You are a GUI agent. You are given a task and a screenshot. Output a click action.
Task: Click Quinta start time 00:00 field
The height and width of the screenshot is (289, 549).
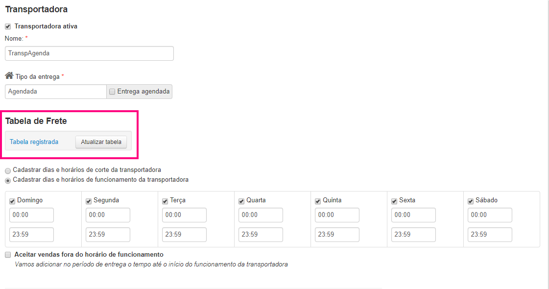point(337,215)
